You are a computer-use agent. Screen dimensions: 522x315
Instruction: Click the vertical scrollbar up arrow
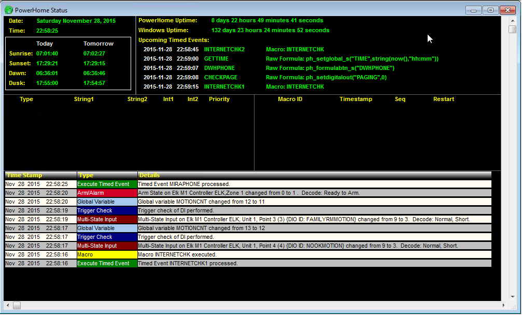click(x=513, y=21)
